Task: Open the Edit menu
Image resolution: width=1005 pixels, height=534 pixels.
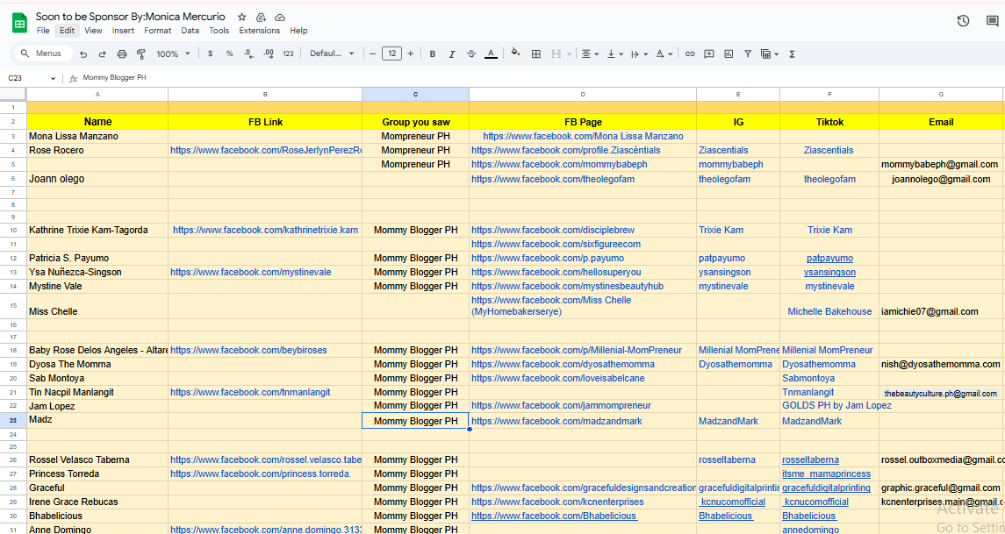Action: [x=68, y=30]
